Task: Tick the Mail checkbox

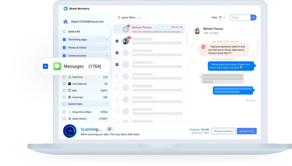Action: coord(64,90)
